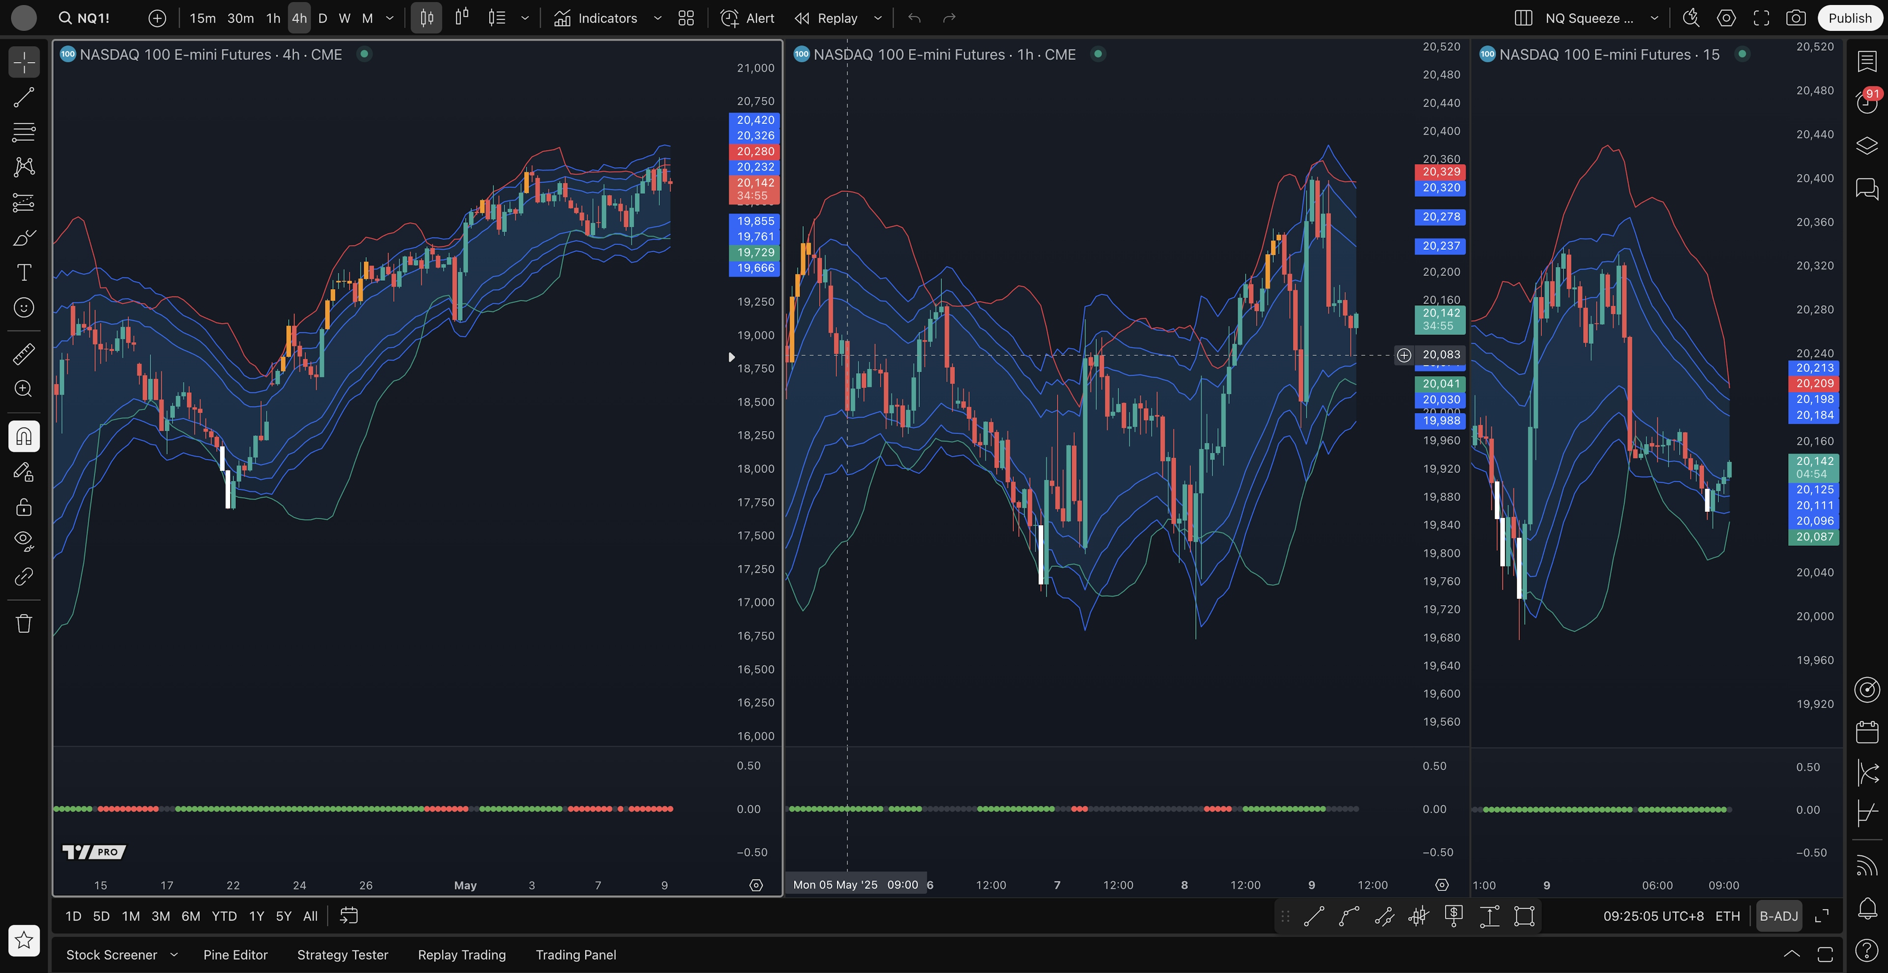Image resolution: width=1888 pixels, height=973 pixels.
Task: Click the trash remove objects icon
Action: coord(24,623)
